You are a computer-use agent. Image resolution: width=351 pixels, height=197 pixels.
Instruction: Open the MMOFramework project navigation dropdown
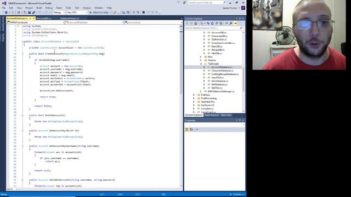[x=36, y=22]
